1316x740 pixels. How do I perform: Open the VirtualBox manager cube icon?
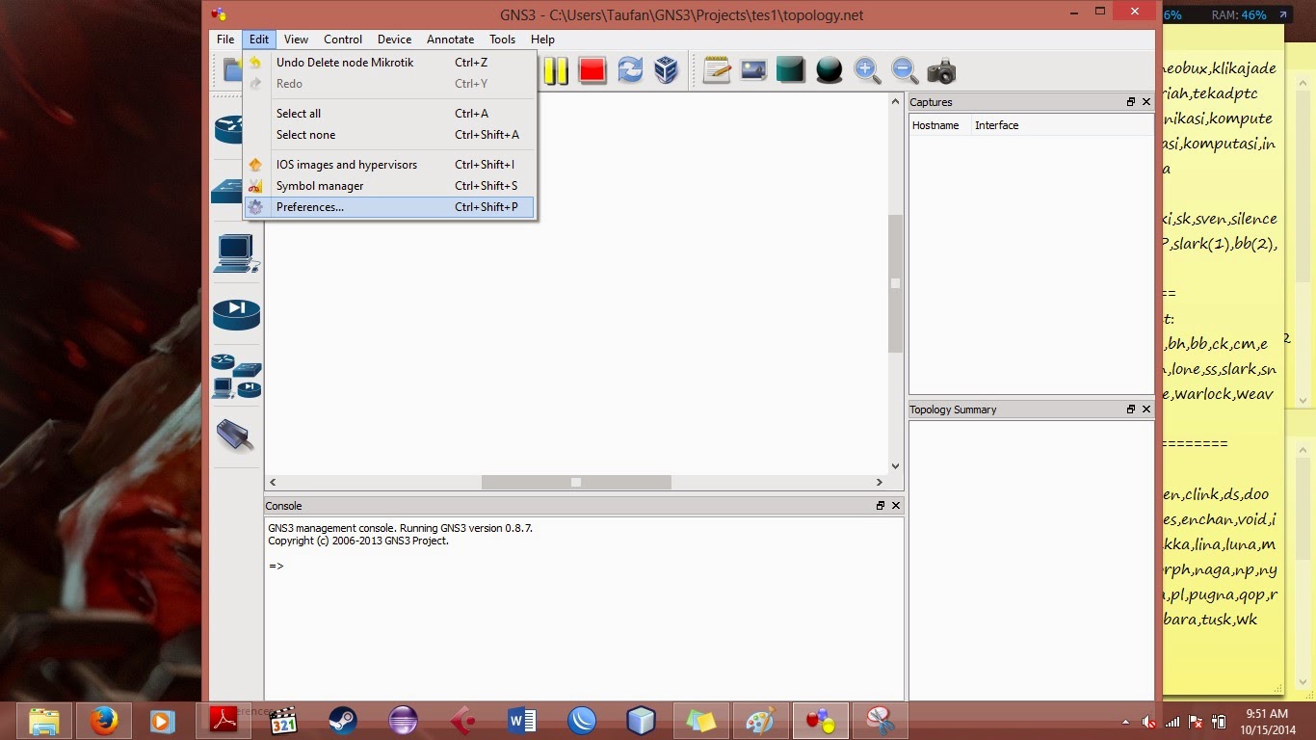tap(666, 70)
